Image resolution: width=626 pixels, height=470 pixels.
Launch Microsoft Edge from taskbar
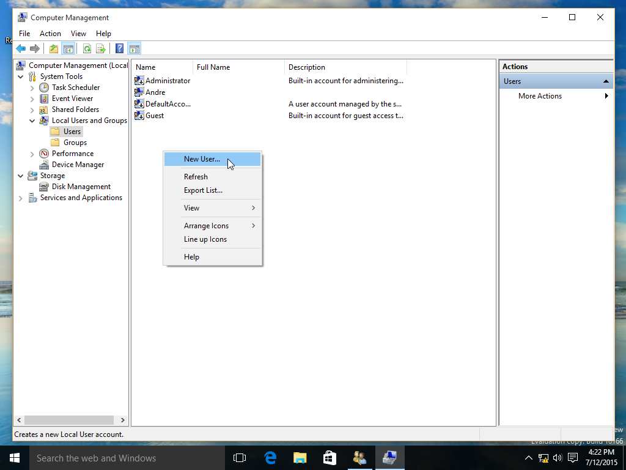270,458
